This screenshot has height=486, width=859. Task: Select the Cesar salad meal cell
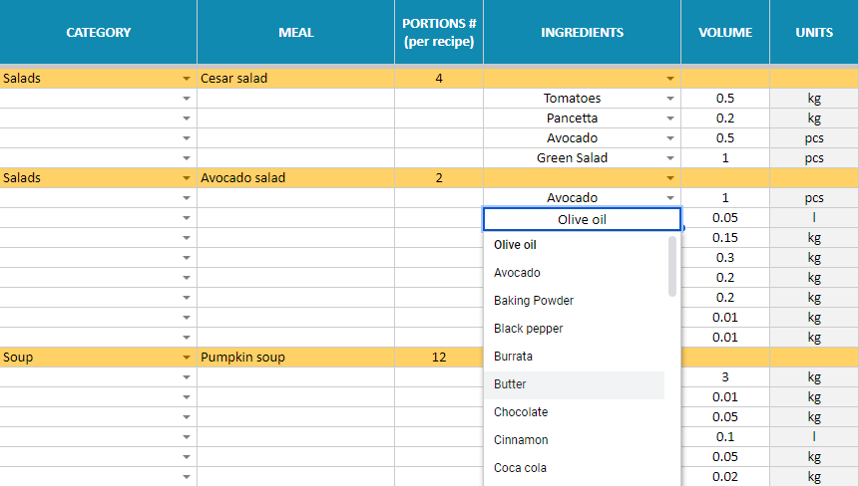[x=295, y=79]
